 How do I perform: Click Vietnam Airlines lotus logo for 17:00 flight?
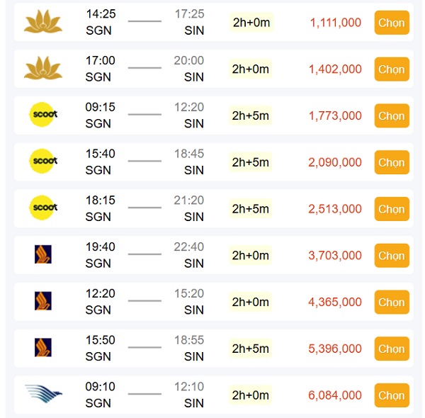[43, 68]
